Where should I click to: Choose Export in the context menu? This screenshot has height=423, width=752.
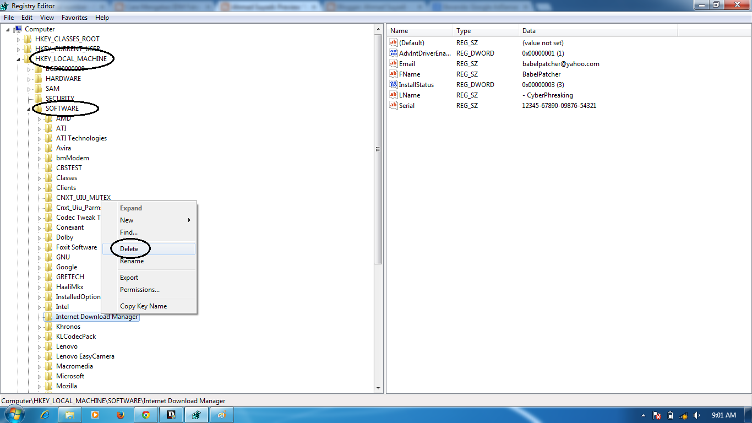point(149,278)
